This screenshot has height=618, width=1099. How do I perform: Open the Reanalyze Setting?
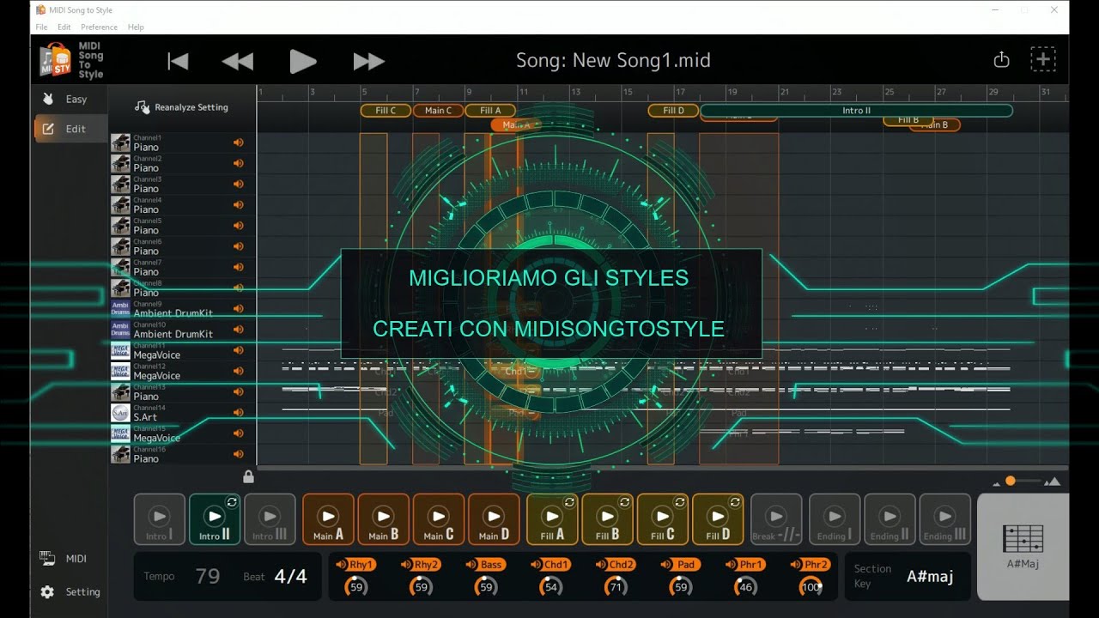181,107
